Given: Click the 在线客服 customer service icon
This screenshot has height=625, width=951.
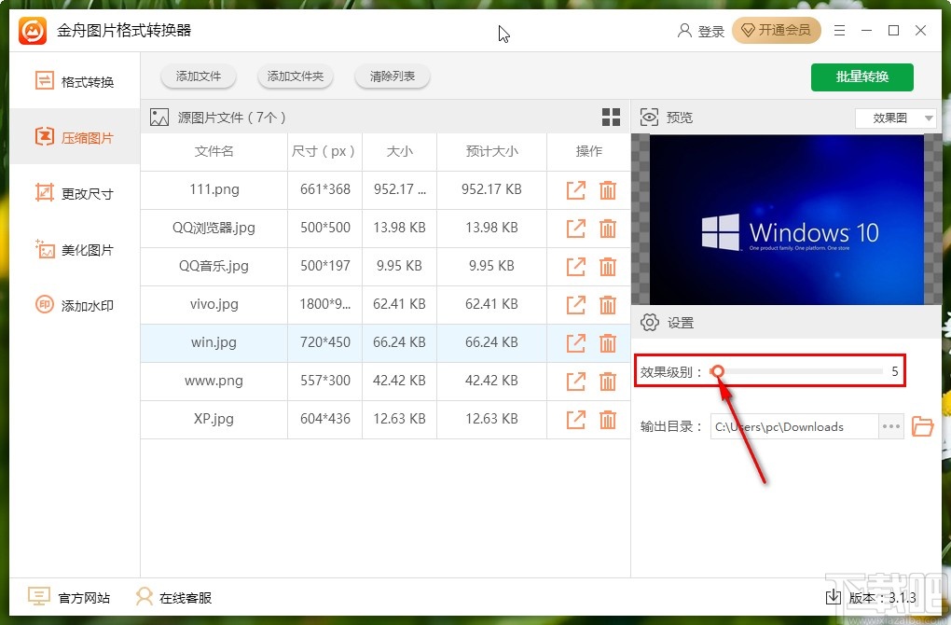Looking at the screenshot, I should point(144,597).
